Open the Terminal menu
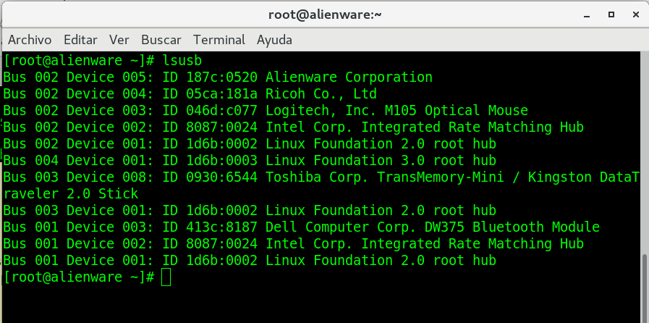This screenshot has width=649, height=323. point(219,39)
